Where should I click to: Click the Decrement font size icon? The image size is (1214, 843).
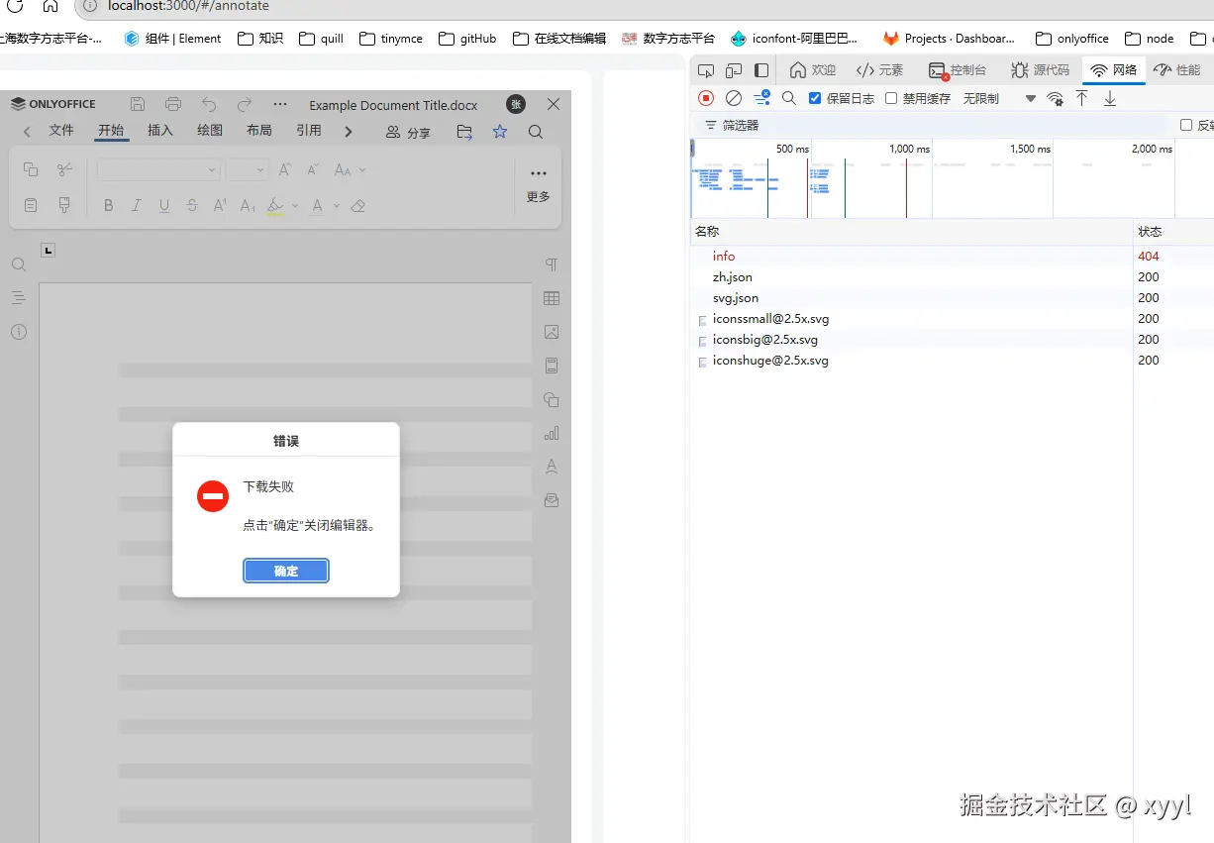coord(313,170)
